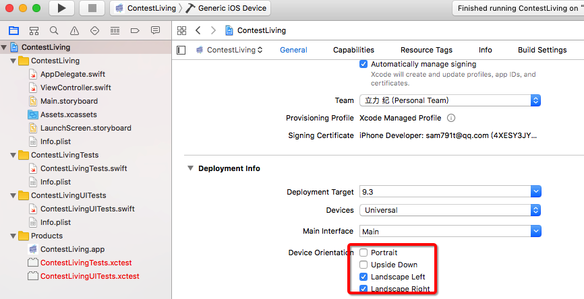This screenshot has width=584, height=299.
Task: Collapse the ContestLiving project root
Action: [4, 47]
